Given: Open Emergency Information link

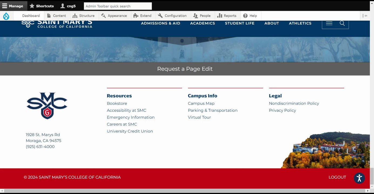Looking at the screenshot, I should [130, 117].
